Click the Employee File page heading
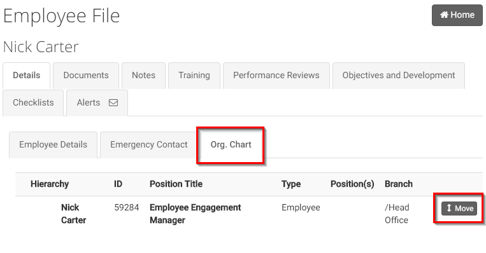This screenshot has width=486, height=253. (61, 16)
